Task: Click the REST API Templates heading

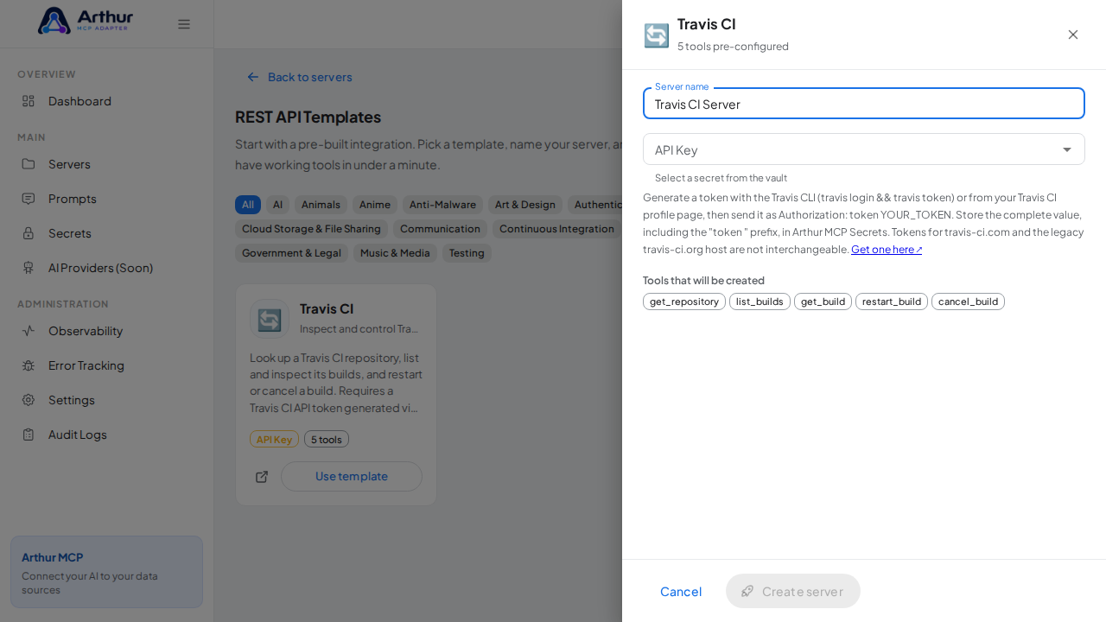Action: coord(308,117)
